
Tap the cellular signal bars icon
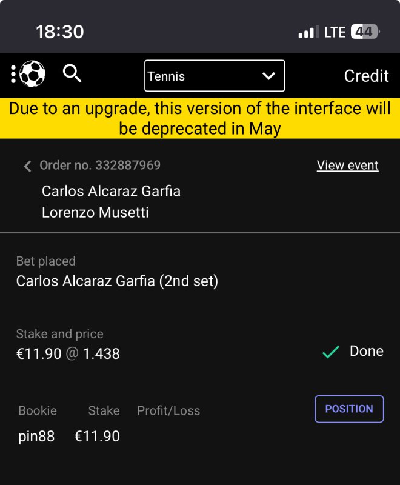[x=308, y=32]
